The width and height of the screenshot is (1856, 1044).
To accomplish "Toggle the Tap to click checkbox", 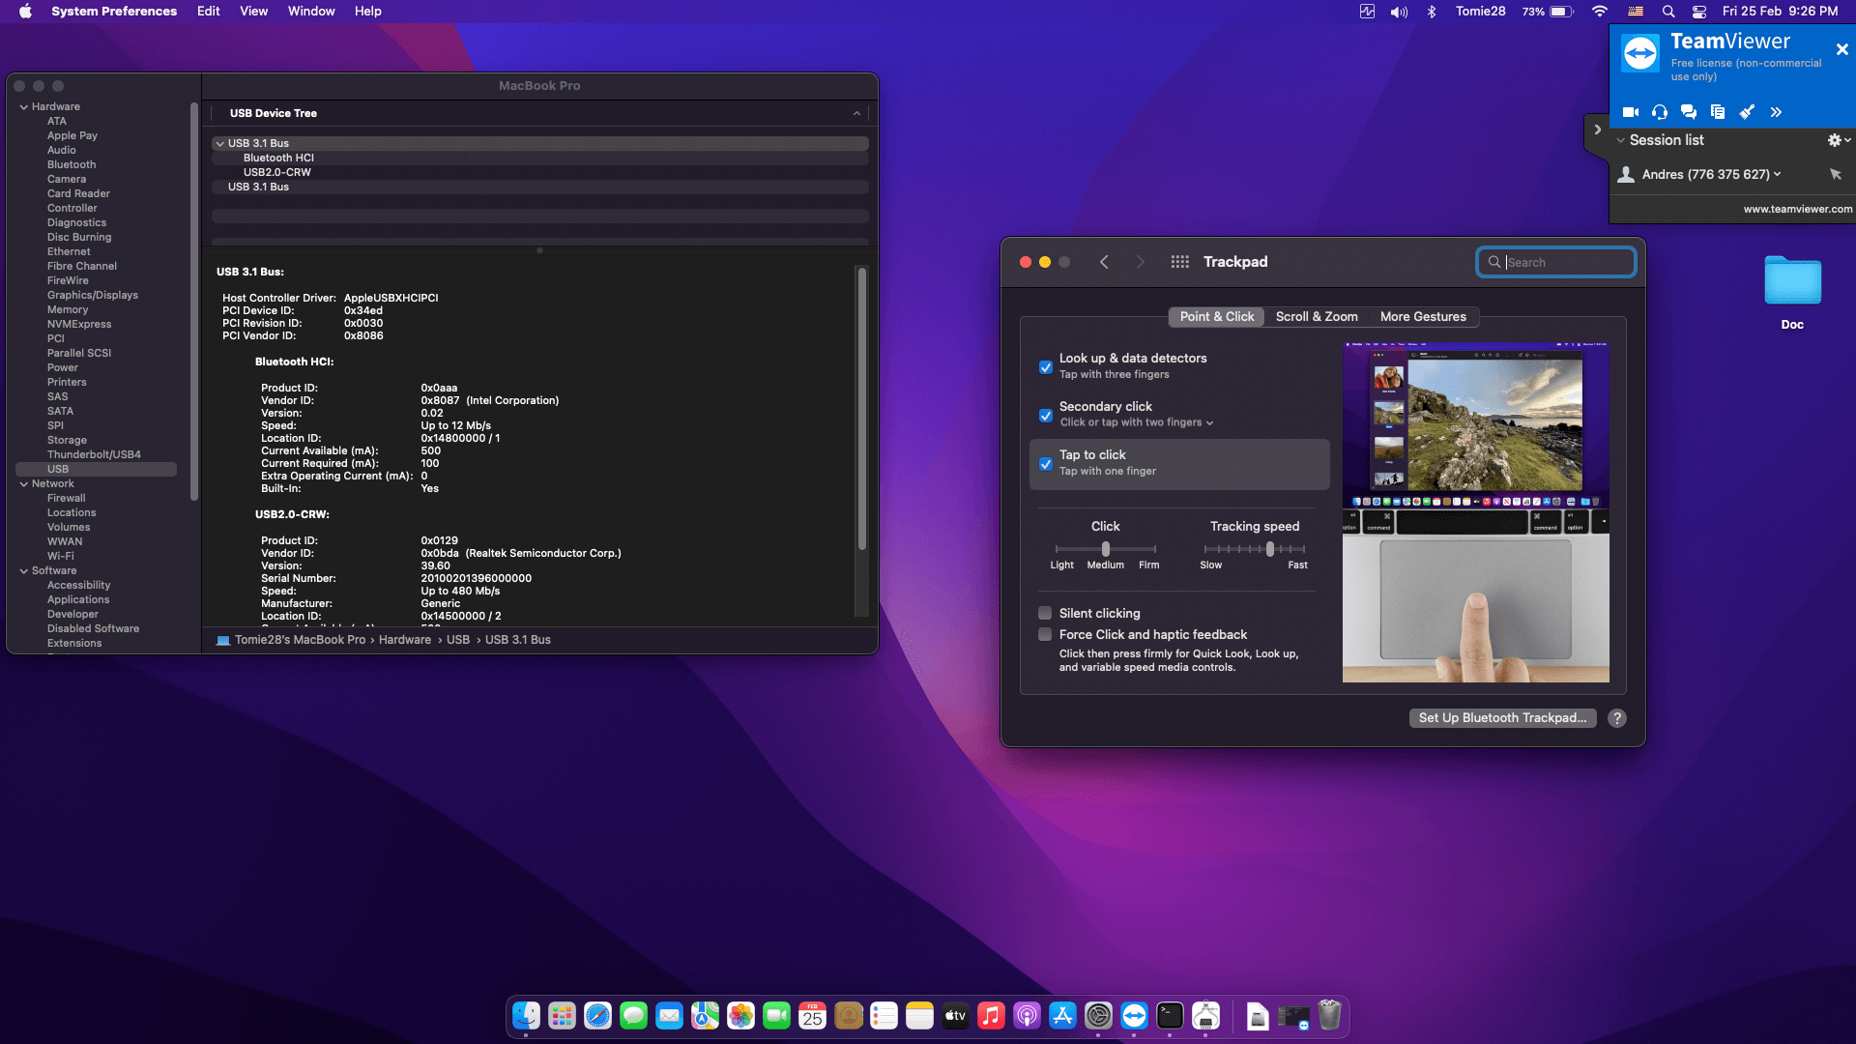I will coord(1046,464).
